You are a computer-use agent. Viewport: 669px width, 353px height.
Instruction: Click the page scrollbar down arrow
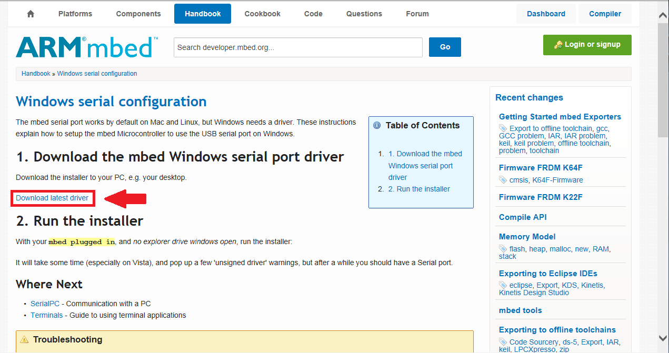pyautogui.click(x=663, y=338)
